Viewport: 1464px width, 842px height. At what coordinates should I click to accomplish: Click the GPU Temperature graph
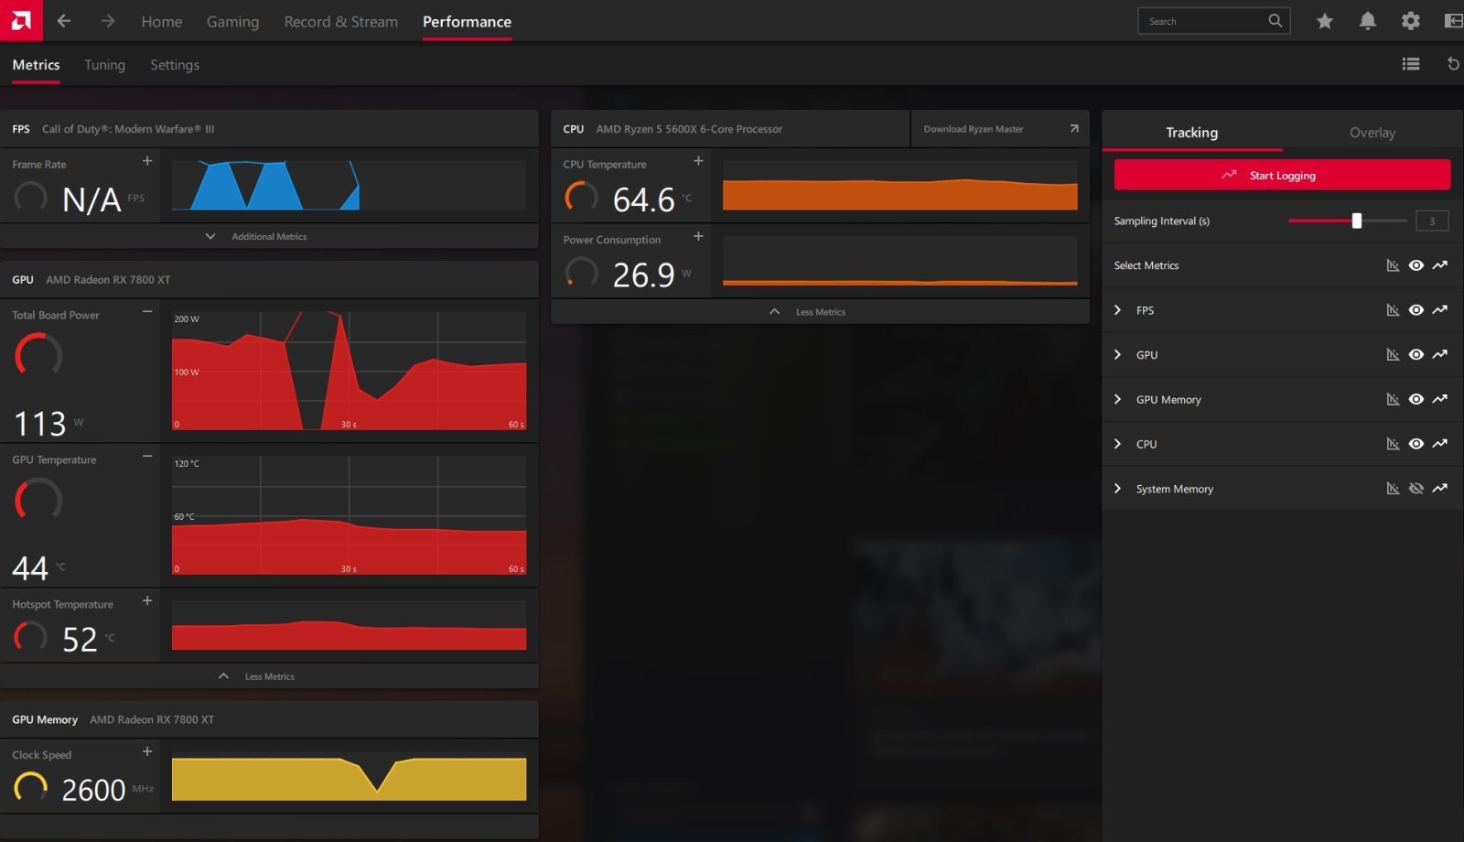[349, 515]
